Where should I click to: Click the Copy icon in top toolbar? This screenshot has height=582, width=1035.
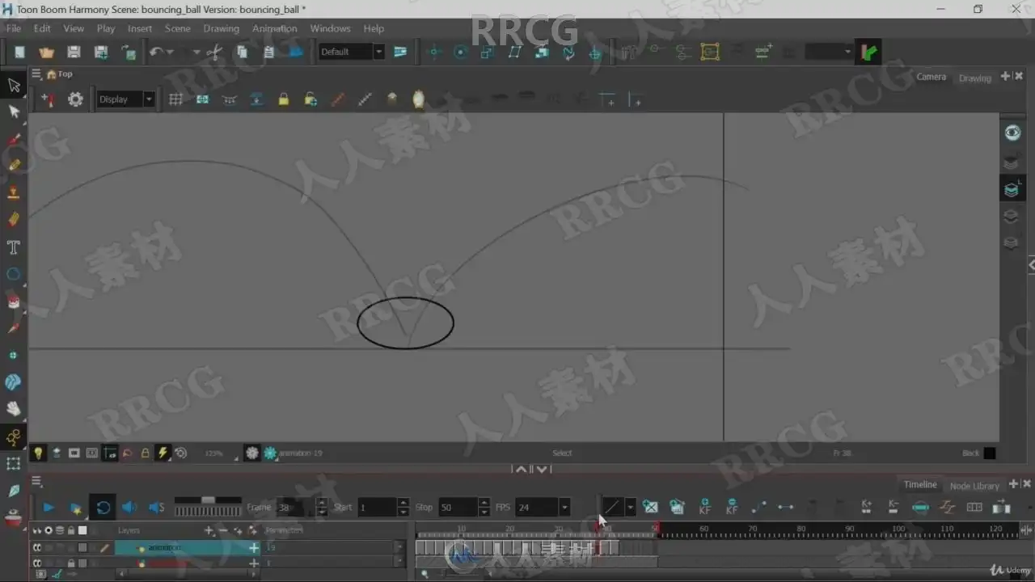coord(241,52)
